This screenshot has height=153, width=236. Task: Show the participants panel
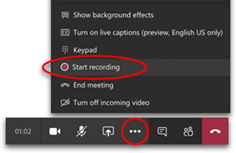coord(188,131)
